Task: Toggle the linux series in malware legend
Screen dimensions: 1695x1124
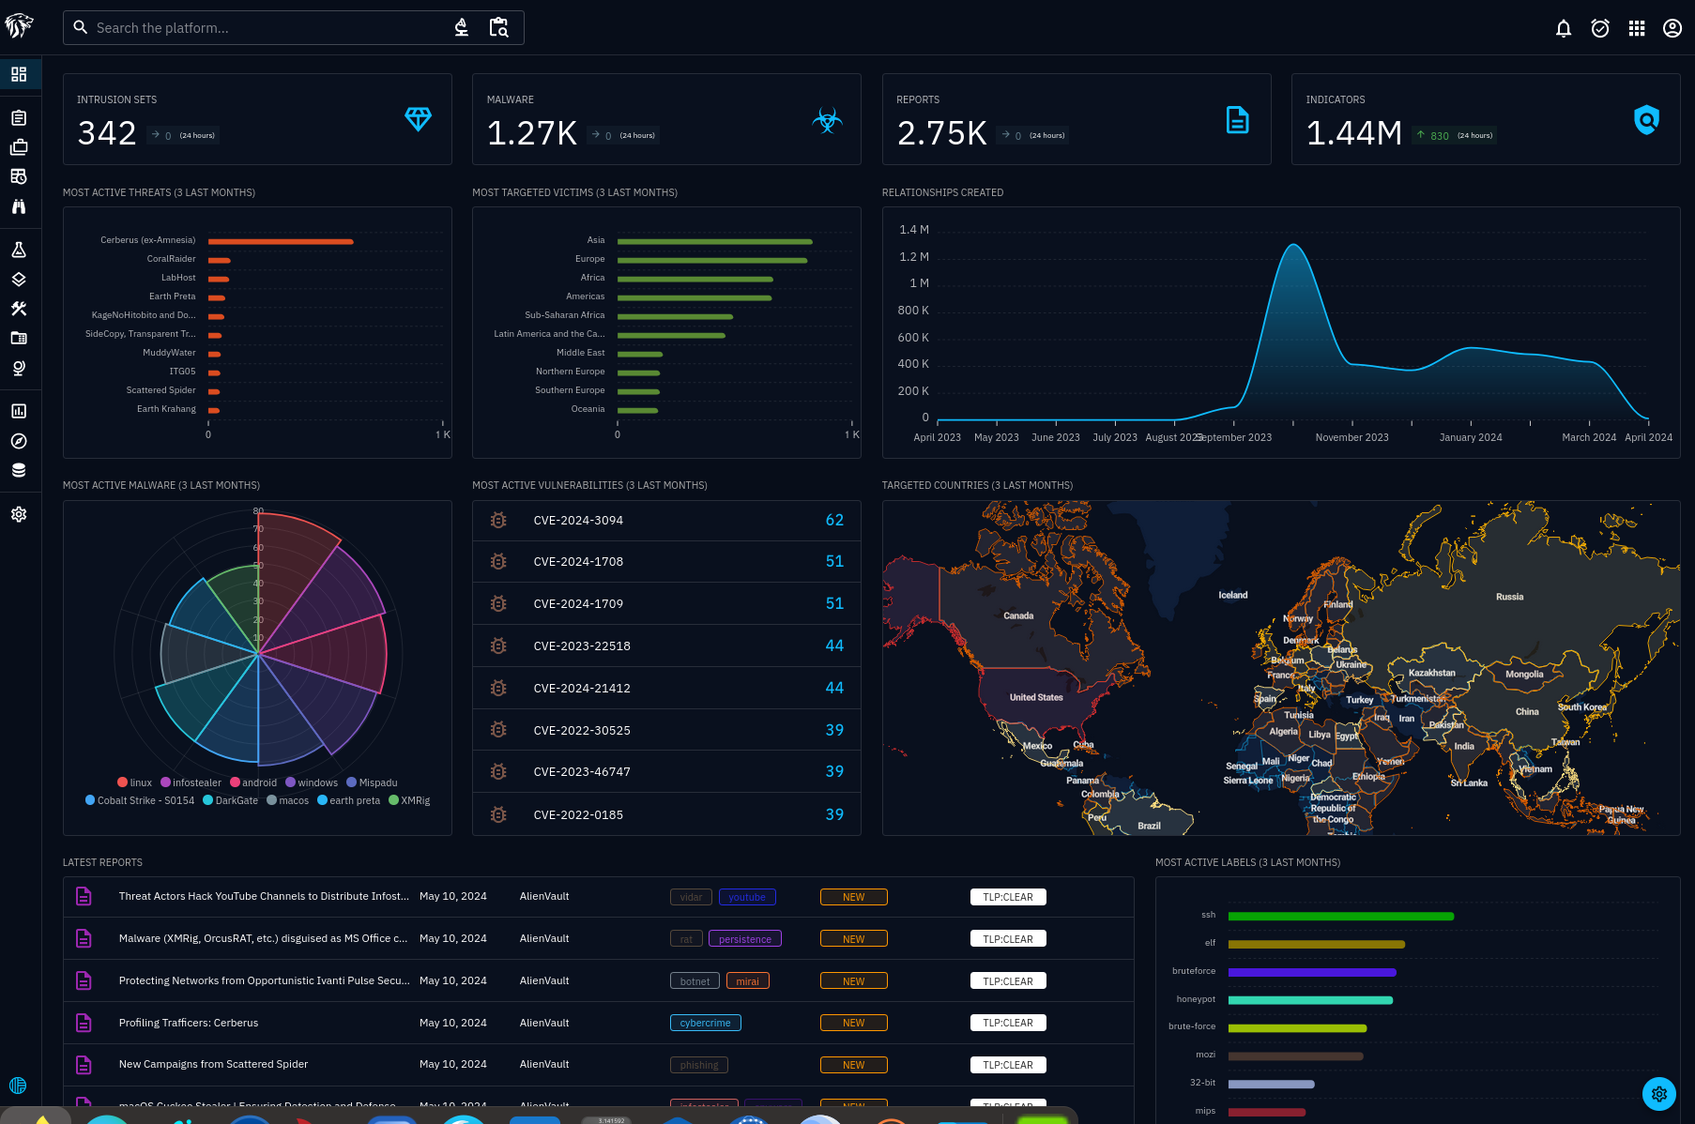Action: [134, 782]
